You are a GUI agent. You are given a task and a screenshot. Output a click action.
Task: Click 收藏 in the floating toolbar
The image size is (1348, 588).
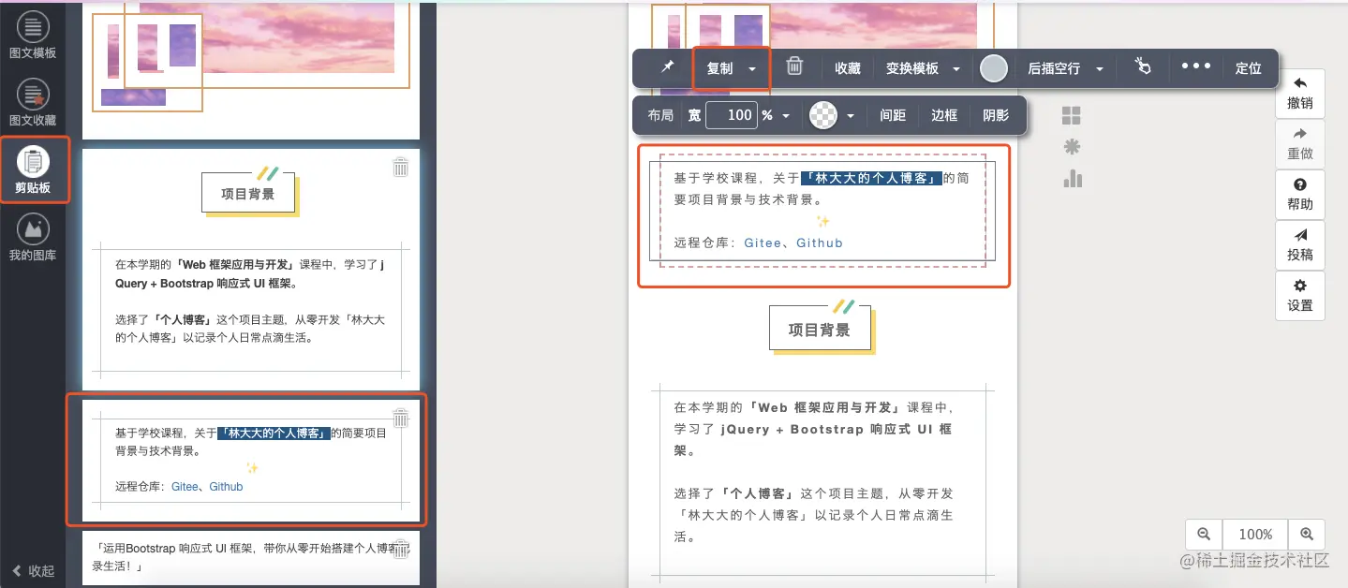click(847, 68)
